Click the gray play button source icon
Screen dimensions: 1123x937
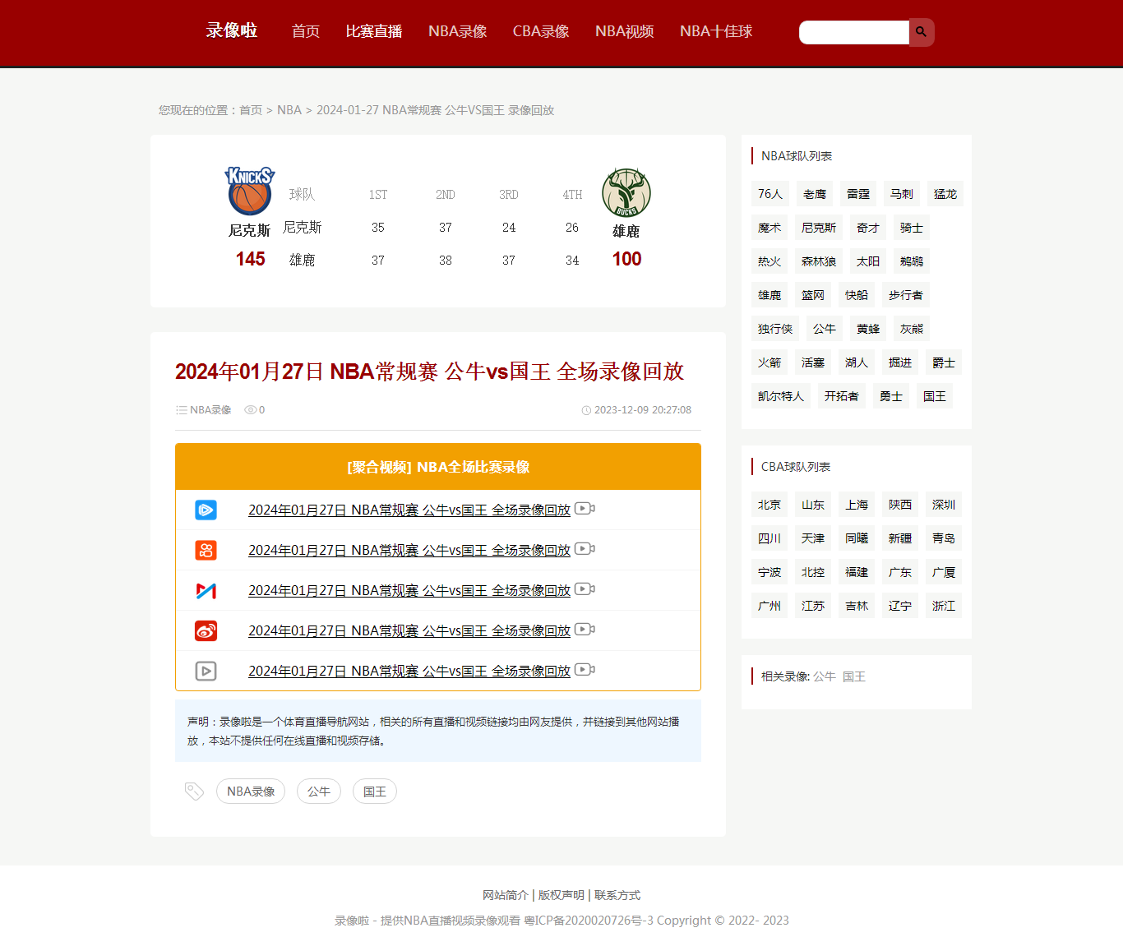coord(206,672)
